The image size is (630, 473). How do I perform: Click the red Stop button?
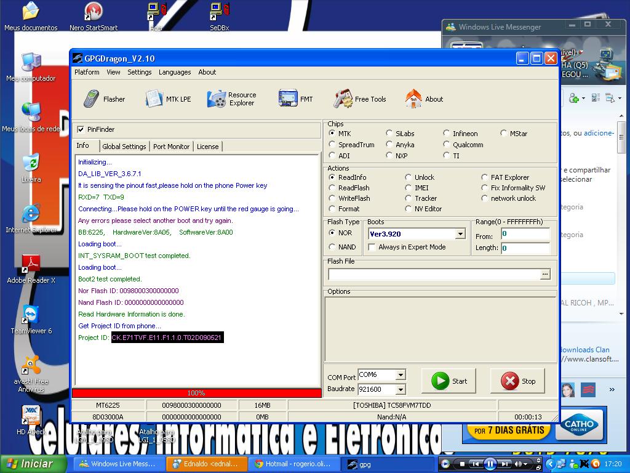(x=517, y=381)
